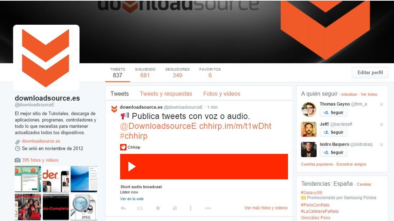Click Ver en la web link
394x221 pixels.
pyautogui.click(x=132, y=199)
